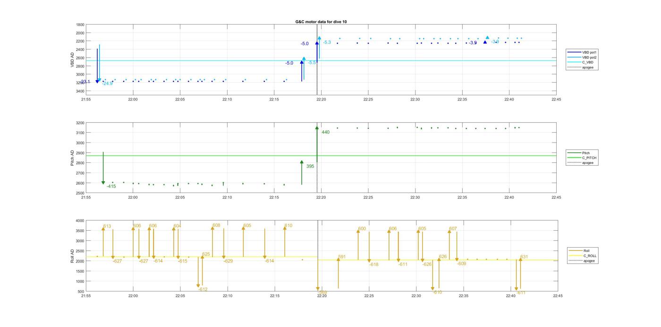Viewport: 661px width, 327px height.
Task: Click the "-415" Pitch data label
Action: tap(111, 186)
